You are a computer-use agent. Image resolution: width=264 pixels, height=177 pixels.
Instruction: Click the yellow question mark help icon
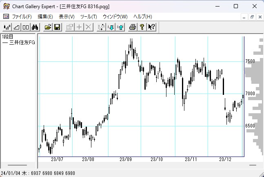142,27
